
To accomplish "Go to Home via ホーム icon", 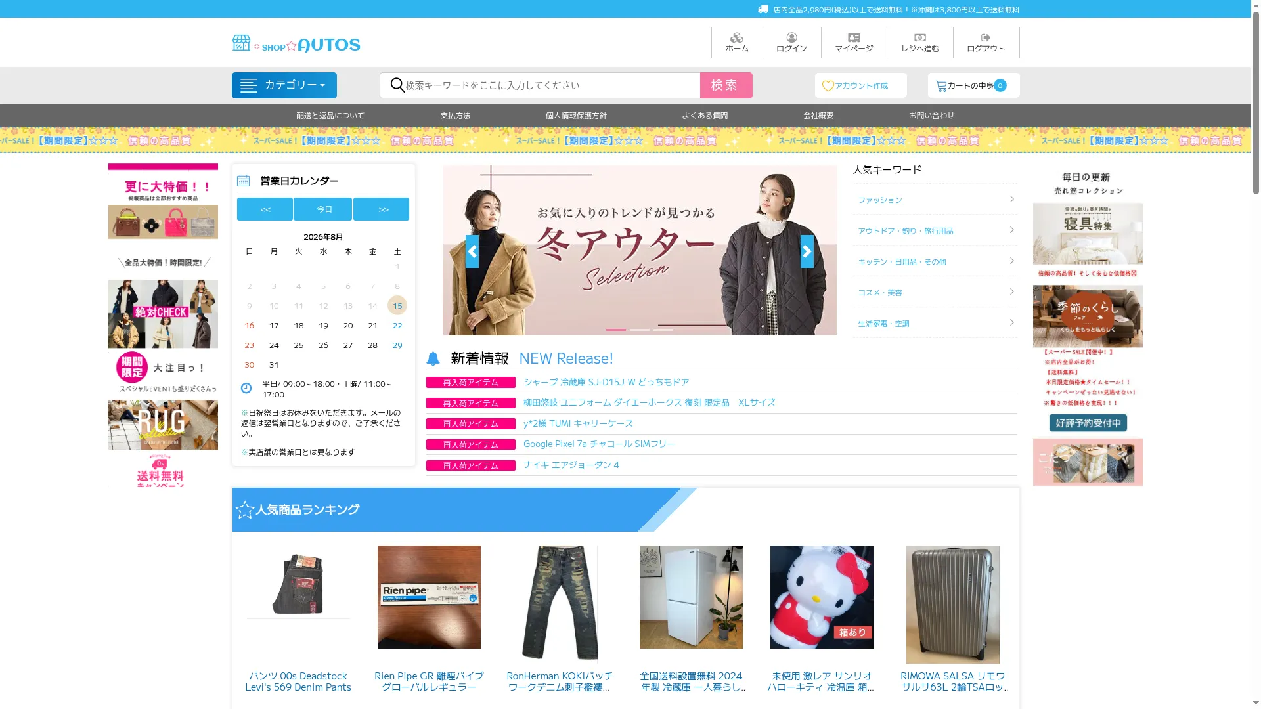I will click(x=737, y=43).
